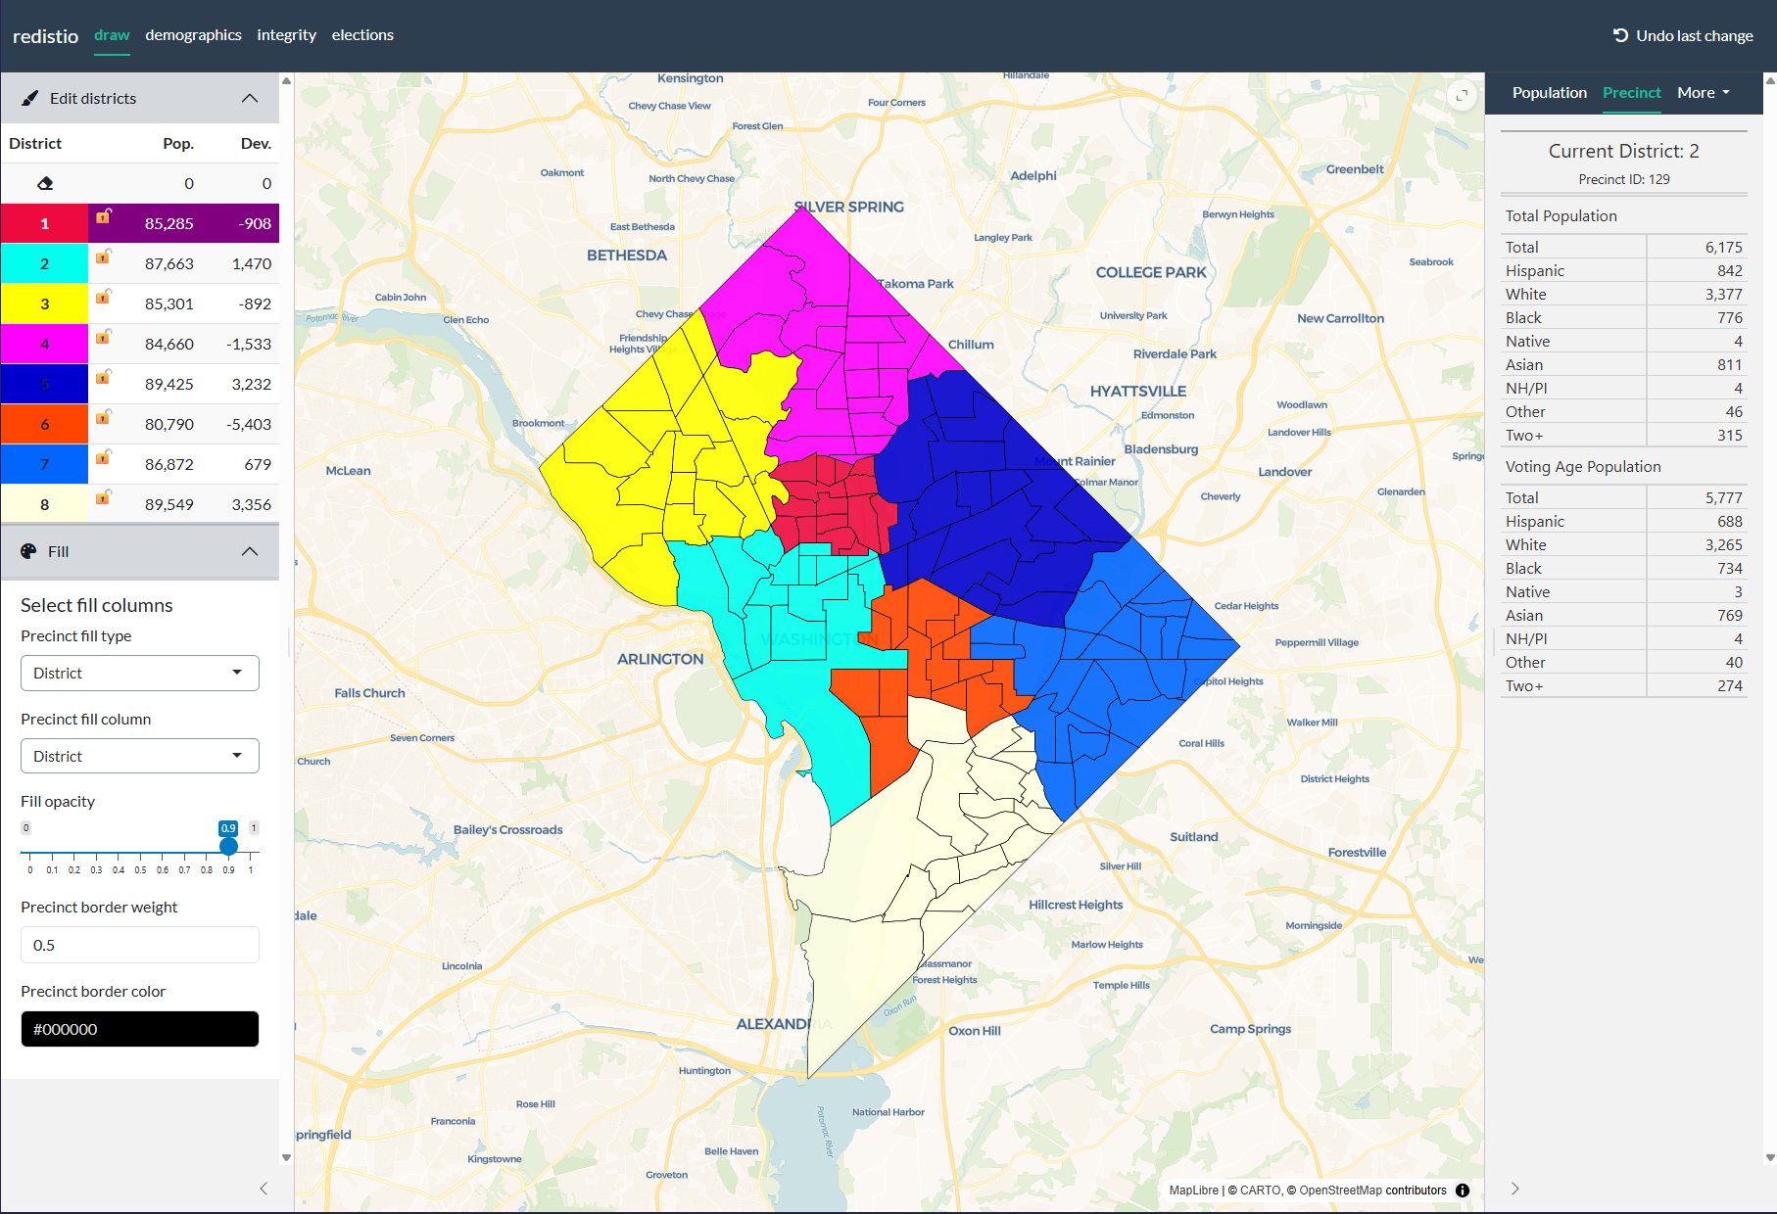The width and height of the screenshot is (1777, 1214).
Task: Click the Fill palette icon
Action: [x=28, y=551]
